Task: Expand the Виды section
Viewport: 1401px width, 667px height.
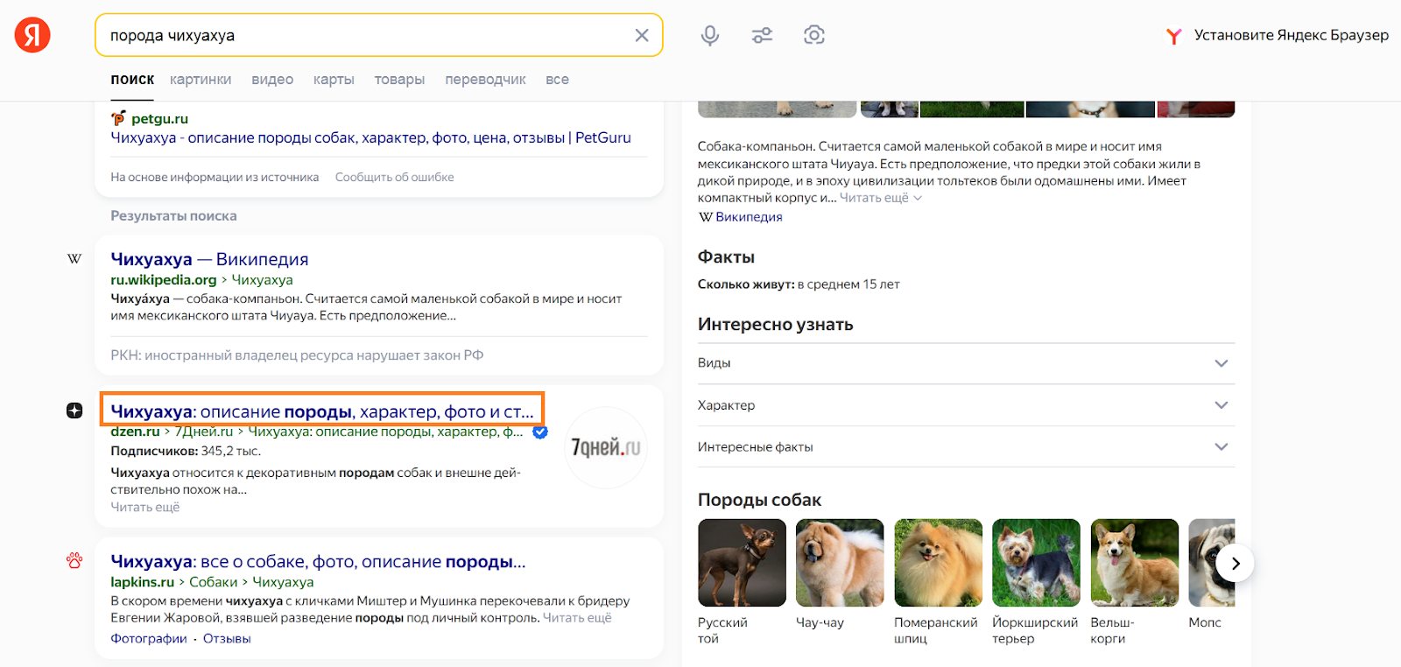Action: (x=1221, y=363)
